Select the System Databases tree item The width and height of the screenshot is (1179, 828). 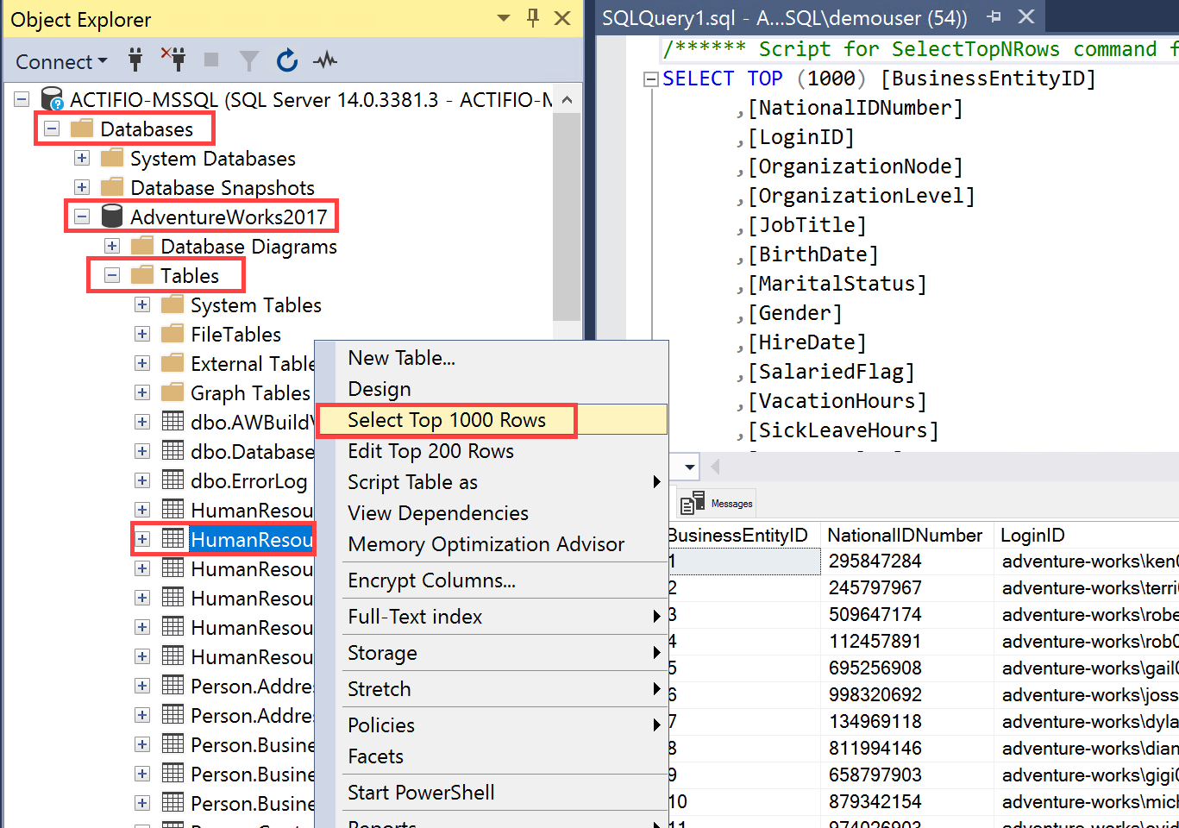213,159
